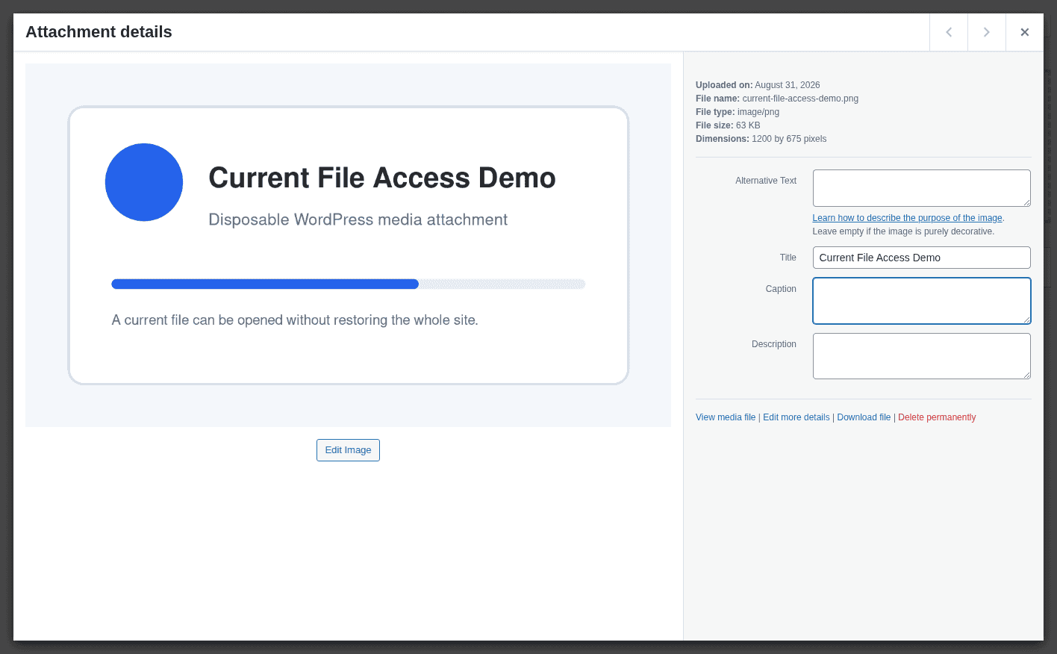
Task: Click the 'File size: 63 KB' text
Action: (x=728, y=125)
